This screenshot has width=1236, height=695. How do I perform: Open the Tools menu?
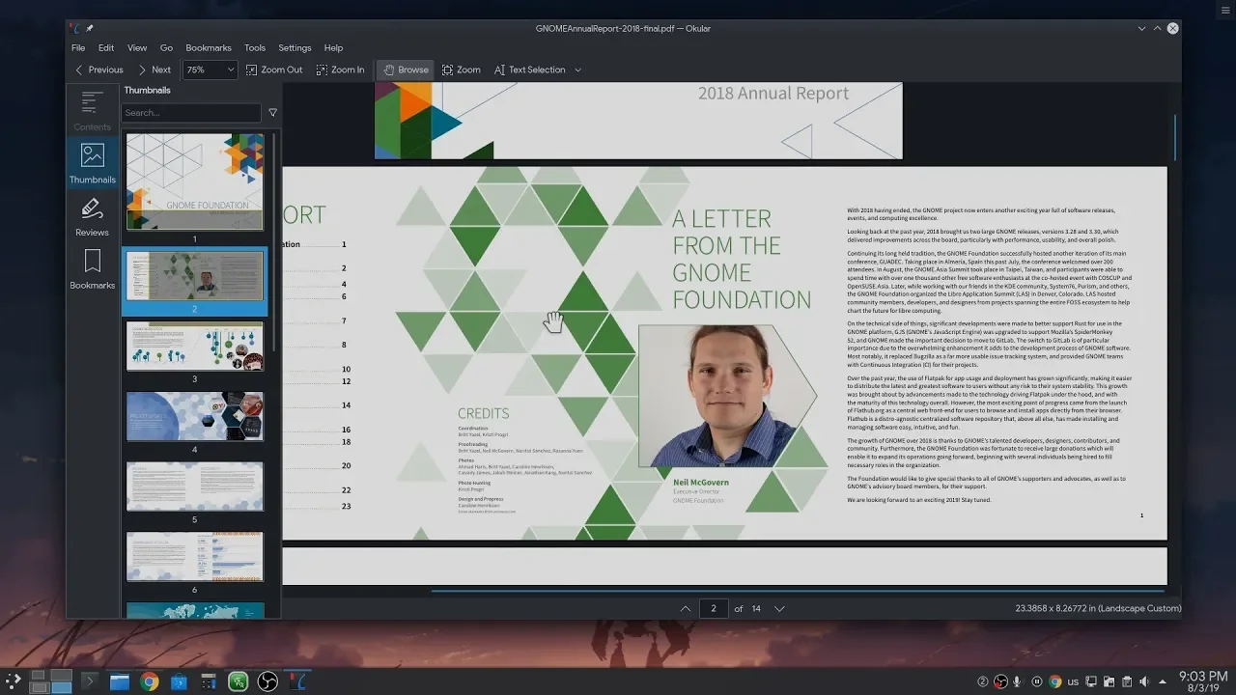255,47
